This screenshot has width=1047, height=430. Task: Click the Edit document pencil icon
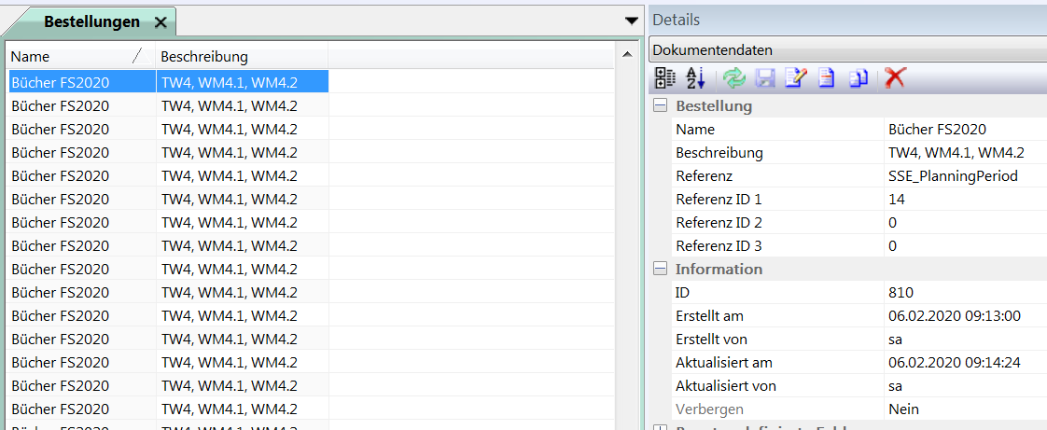(x=795, y=78)
